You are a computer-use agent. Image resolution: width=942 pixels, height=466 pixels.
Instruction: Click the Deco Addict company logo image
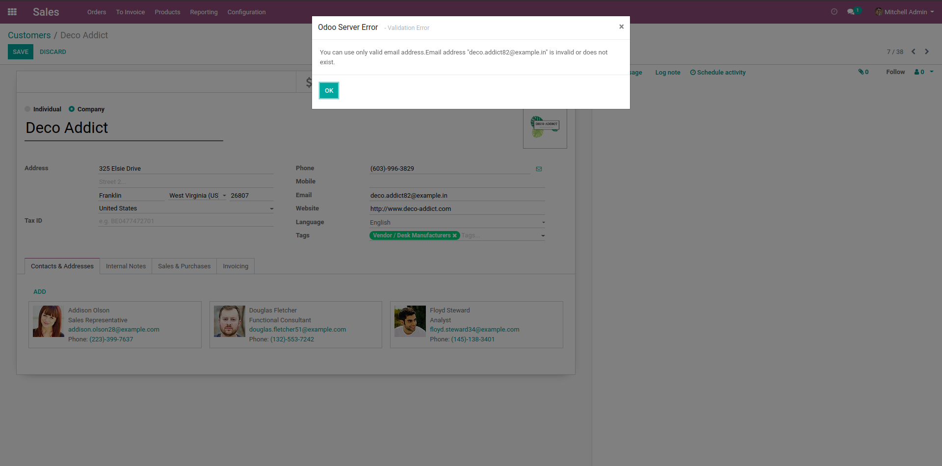pyautogui.click(x=545, y=127)
